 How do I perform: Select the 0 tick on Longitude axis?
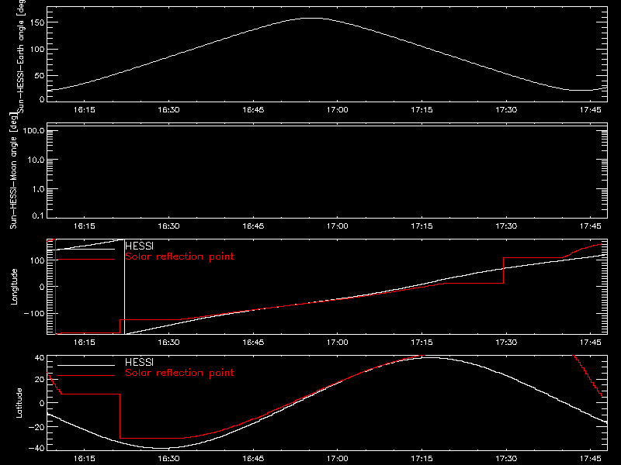[42, 287]
